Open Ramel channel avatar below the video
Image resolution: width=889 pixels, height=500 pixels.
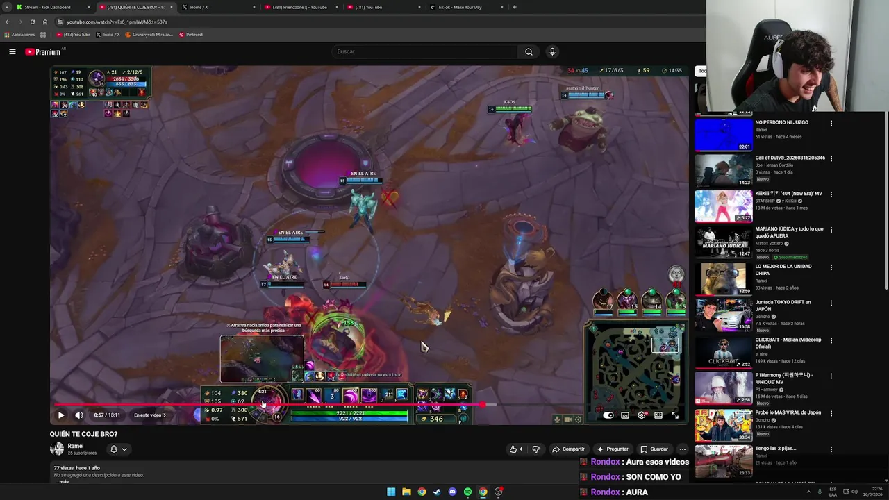click(x=57, y=449)
